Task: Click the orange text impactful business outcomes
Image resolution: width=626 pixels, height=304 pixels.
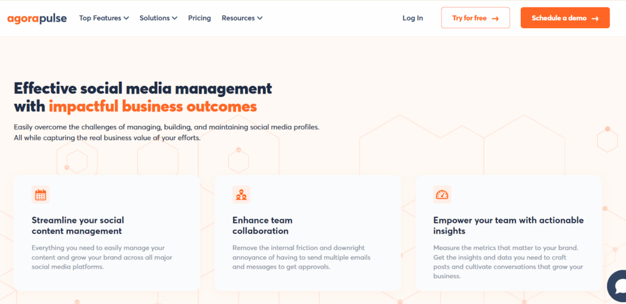Action: (153, 106)
